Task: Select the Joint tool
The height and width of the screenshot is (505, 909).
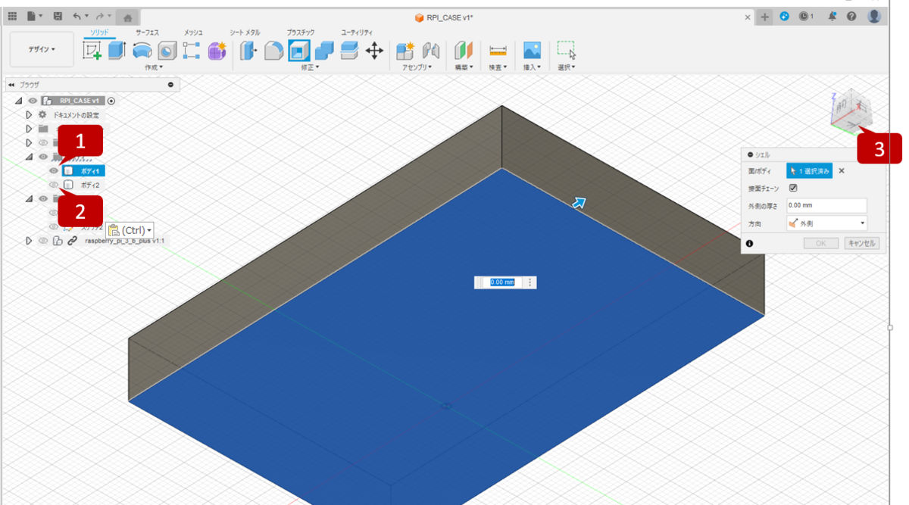Action: [x=431, y=51]
